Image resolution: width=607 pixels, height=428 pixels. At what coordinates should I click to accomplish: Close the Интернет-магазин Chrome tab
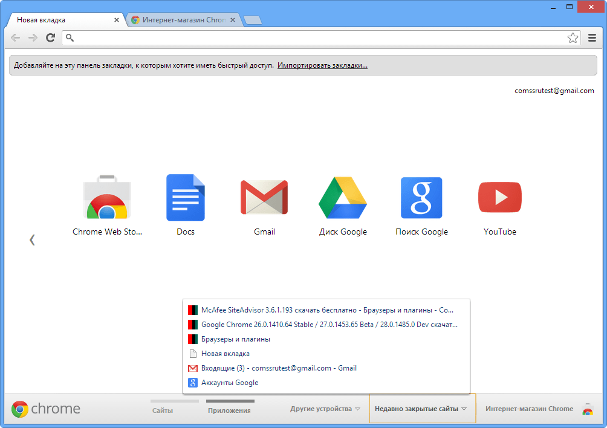232,20
